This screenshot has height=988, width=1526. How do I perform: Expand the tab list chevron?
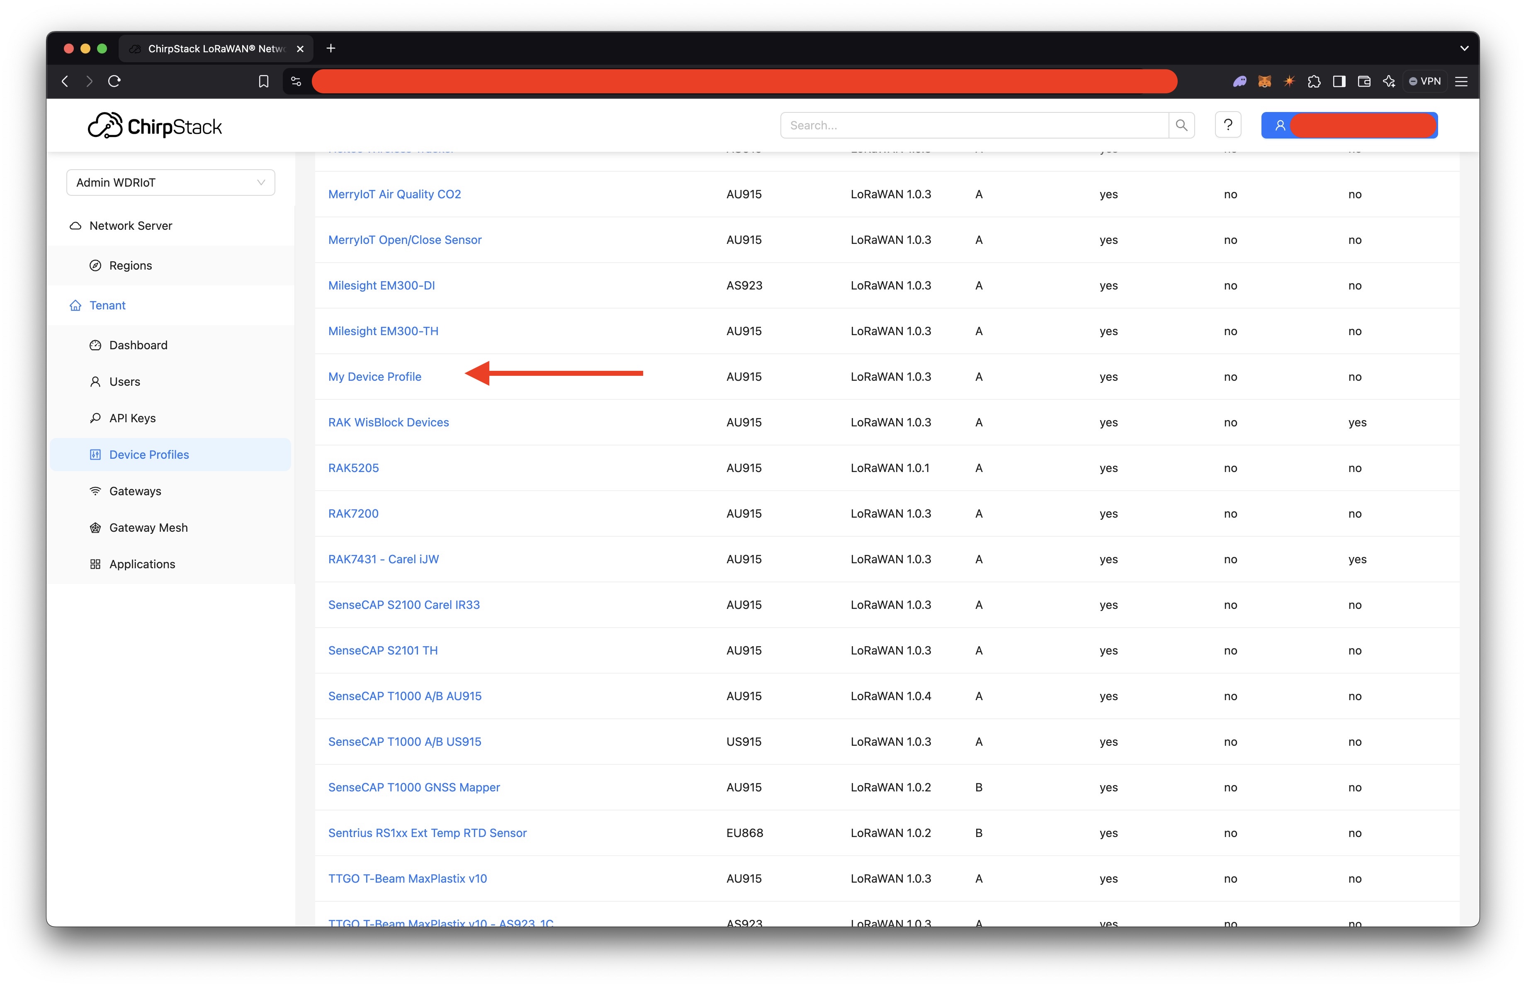[1465, 48]
